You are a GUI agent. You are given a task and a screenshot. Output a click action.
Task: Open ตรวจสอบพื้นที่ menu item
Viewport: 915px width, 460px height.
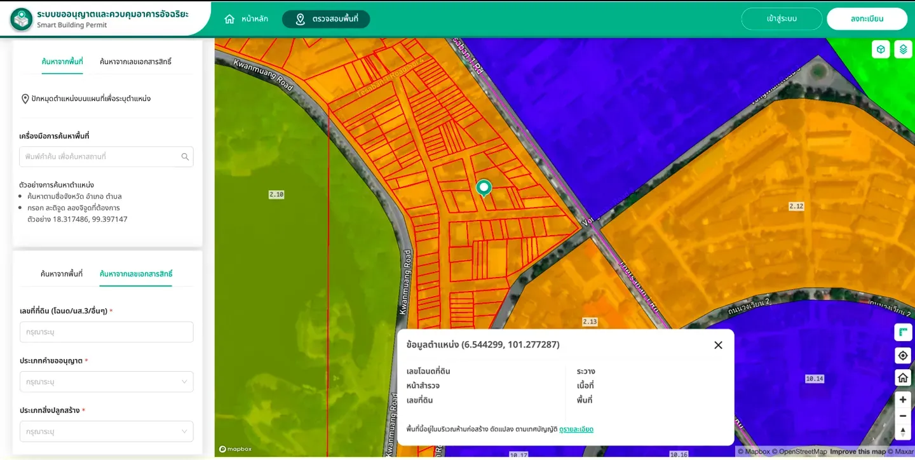click(x=326, y=19)
